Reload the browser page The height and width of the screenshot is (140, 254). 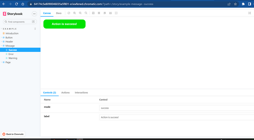[x=16, y=4]
